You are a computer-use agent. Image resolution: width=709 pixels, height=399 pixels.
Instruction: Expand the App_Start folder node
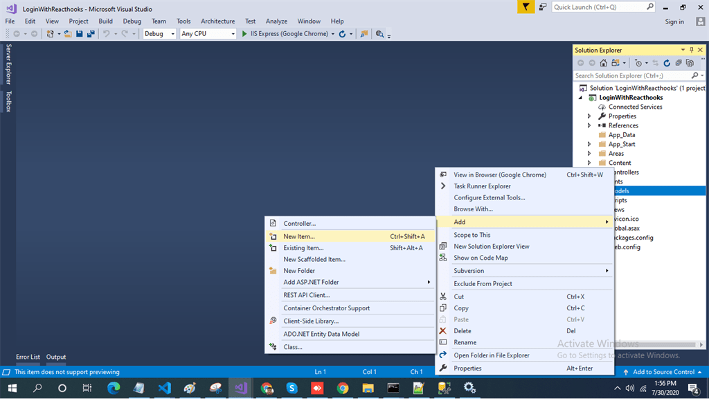click(589, 144)
